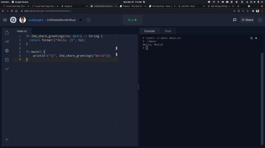Open the Database sidebar icon
The height and width of the screenshot is (148, 265).
tap(7, 60)
